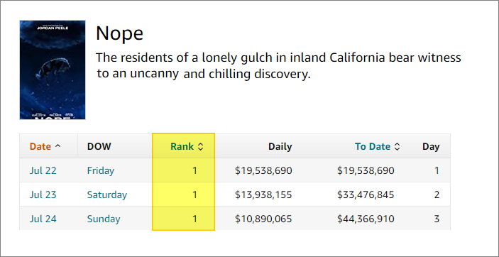
Task: Click the Saturday day-of-week link
Action: (x=107, y=195)
